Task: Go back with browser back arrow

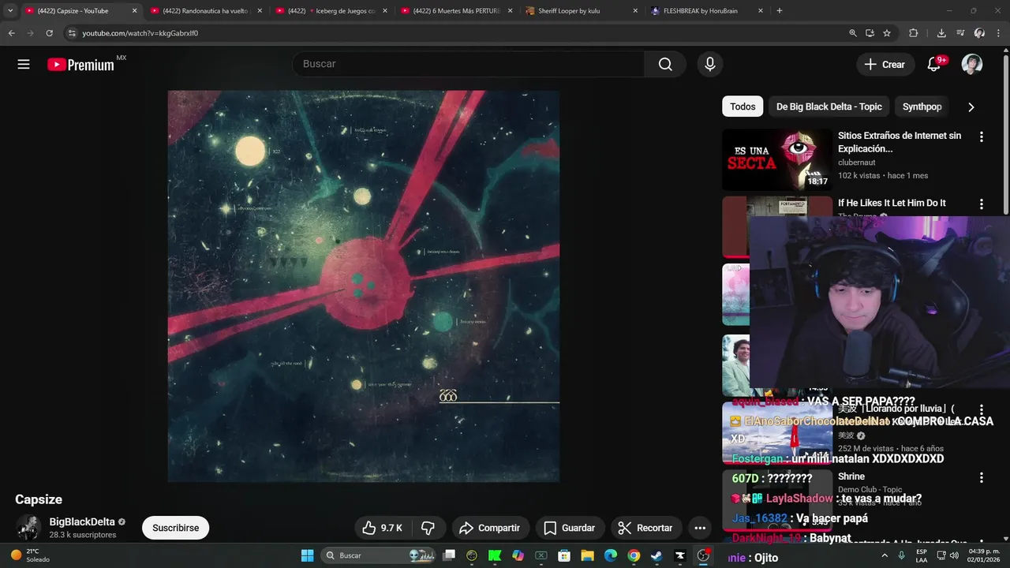Action: point(11,33)
